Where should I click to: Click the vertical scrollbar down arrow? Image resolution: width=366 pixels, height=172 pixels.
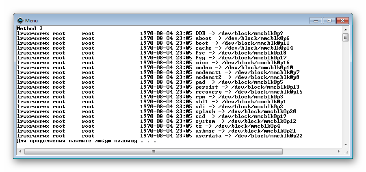(346, 145)
